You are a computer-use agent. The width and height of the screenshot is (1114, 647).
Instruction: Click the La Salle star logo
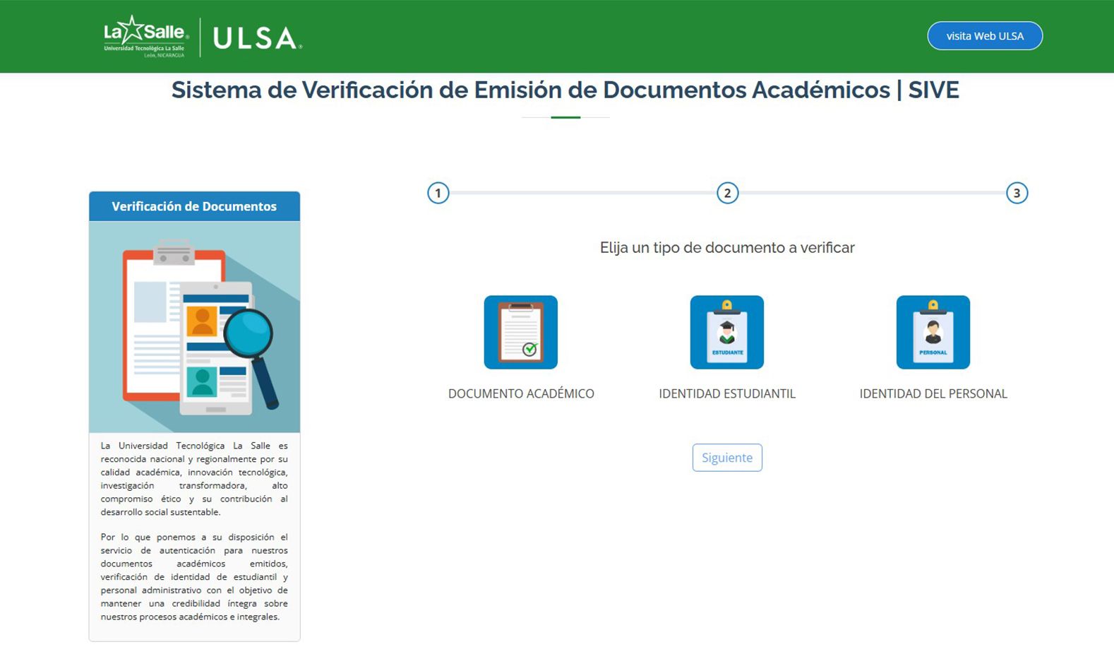point(145,36)
